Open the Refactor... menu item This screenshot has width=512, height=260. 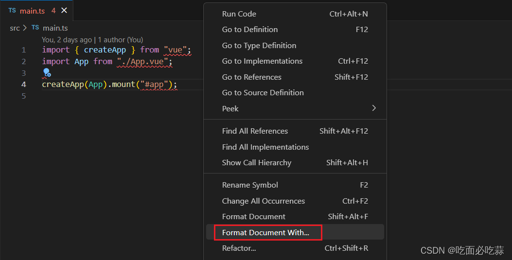(239, 248)
